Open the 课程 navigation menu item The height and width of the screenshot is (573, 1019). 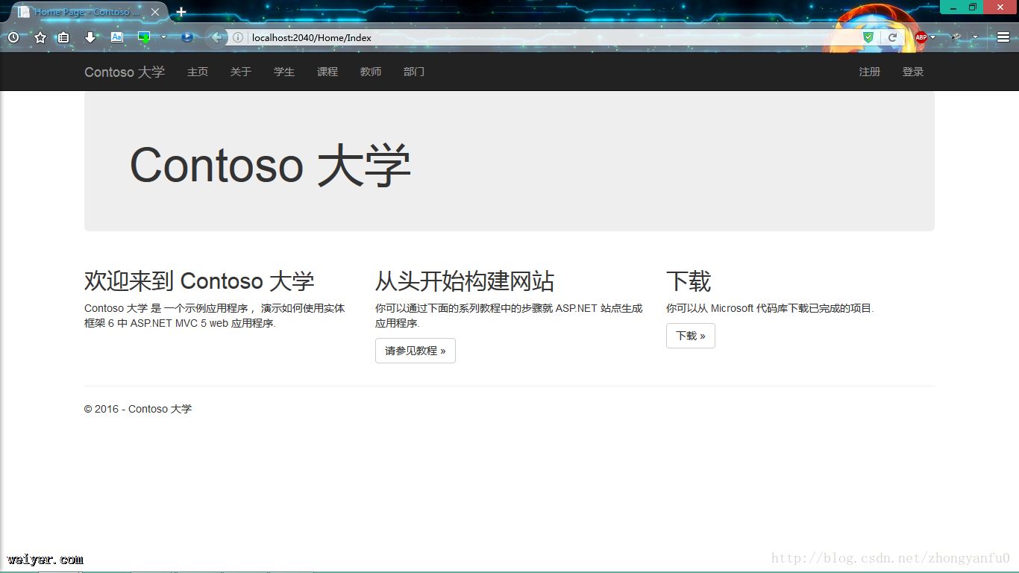[327, 72]
